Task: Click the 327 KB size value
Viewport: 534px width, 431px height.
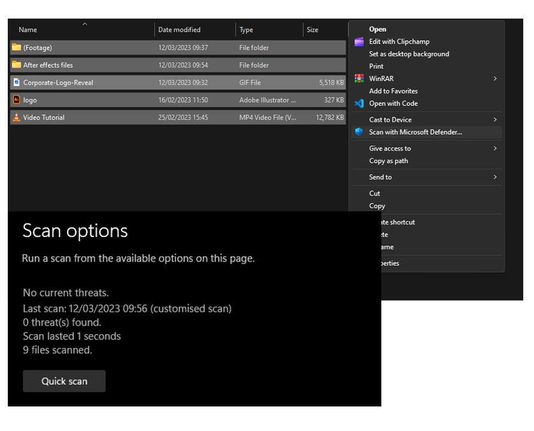Action: coord(334,100)
